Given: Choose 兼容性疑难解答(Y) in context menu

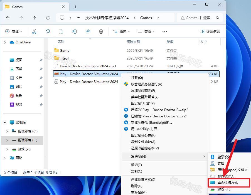Looking at the screenshot, I should (165, 97).
